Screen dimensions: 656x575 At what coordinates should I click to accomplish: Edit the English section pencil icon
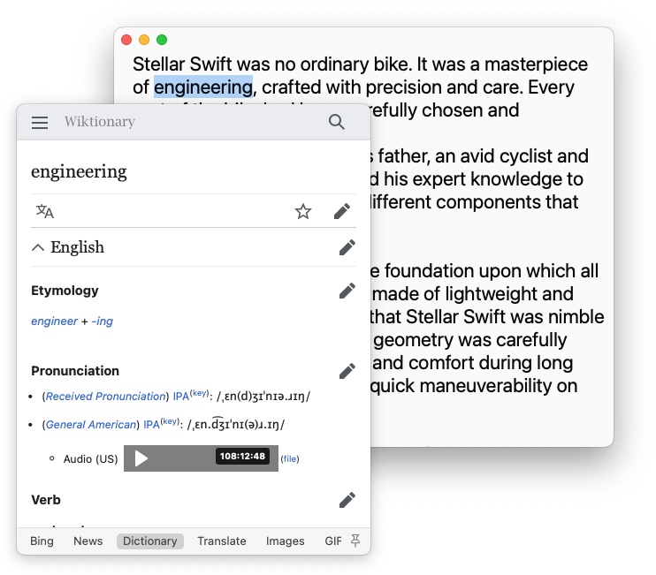[347, 247]
